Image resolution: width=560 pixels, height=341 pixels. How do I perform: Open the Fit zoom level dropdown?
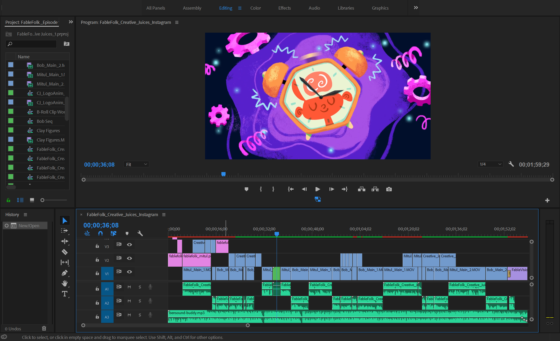pyautogui.click(x=136, y=164)
